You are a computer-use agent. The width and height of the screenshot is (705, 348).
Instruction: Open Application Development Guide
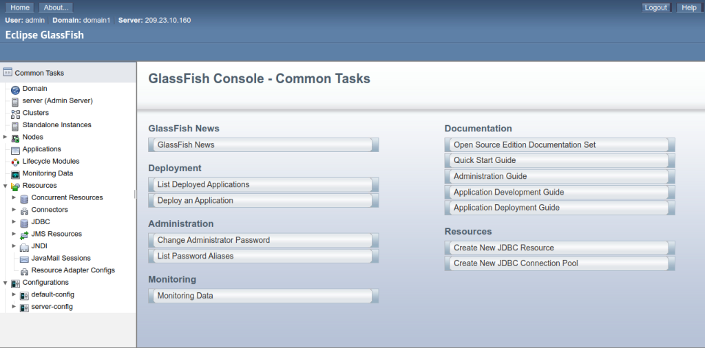559,192
